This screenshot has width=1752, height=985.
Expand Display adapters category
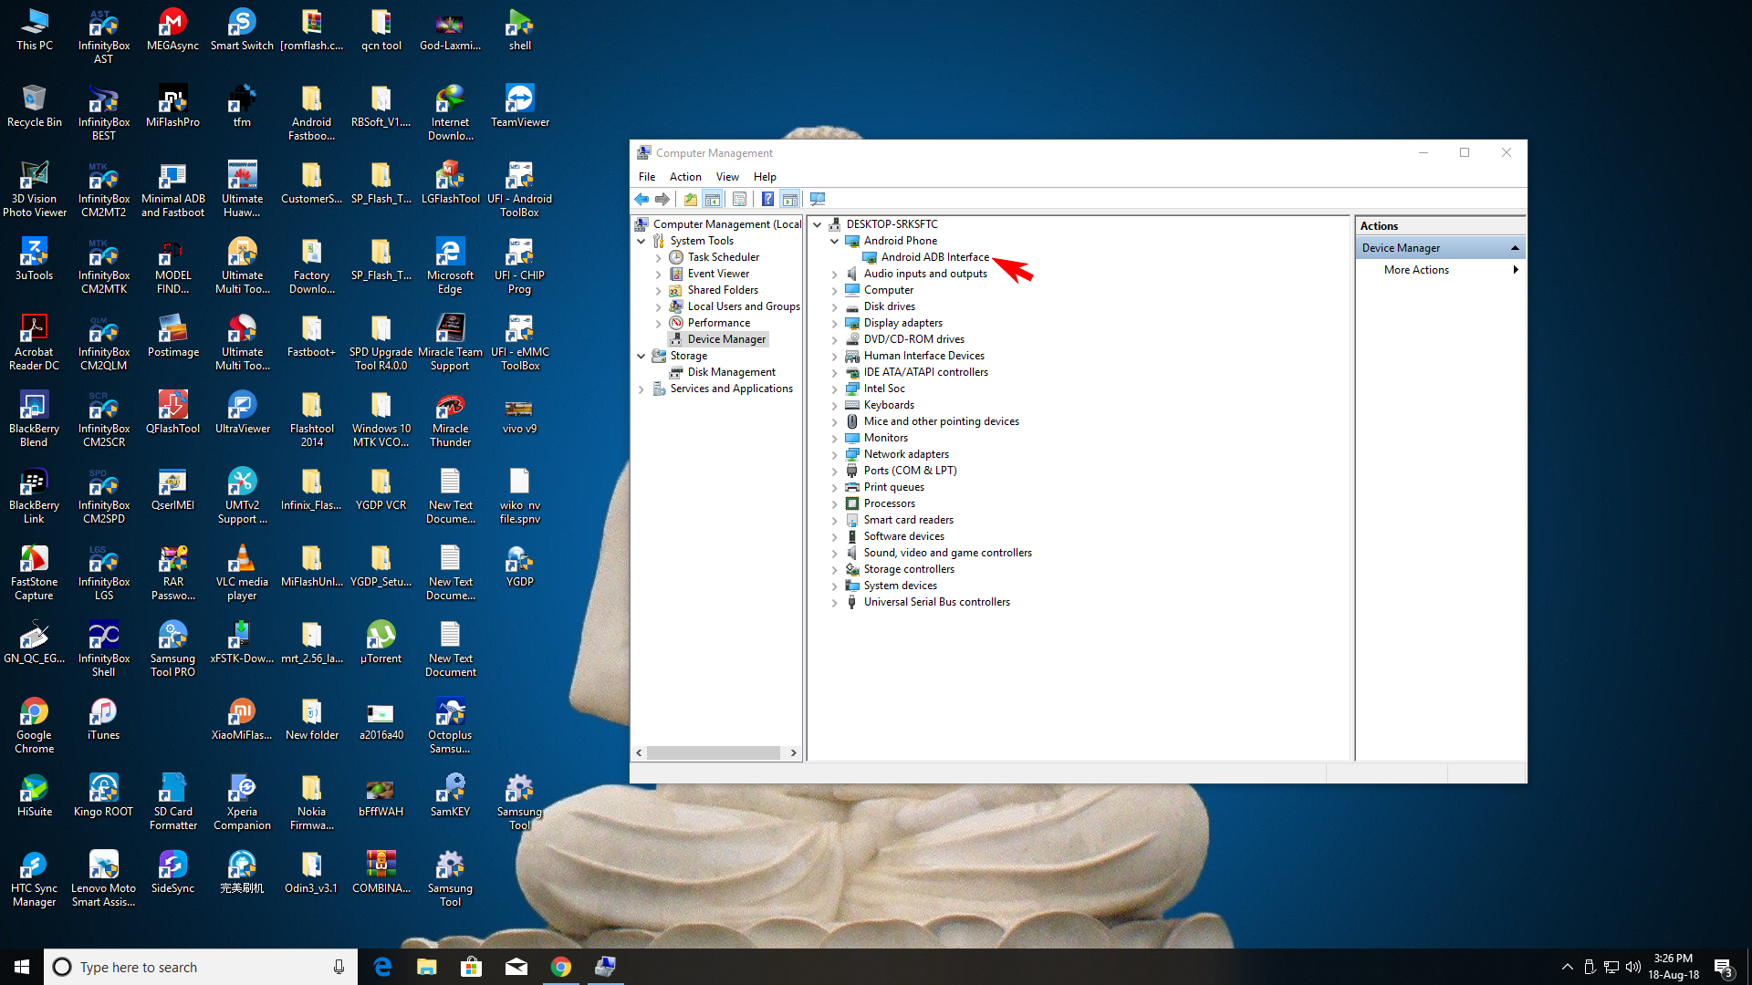click(835, 324)
